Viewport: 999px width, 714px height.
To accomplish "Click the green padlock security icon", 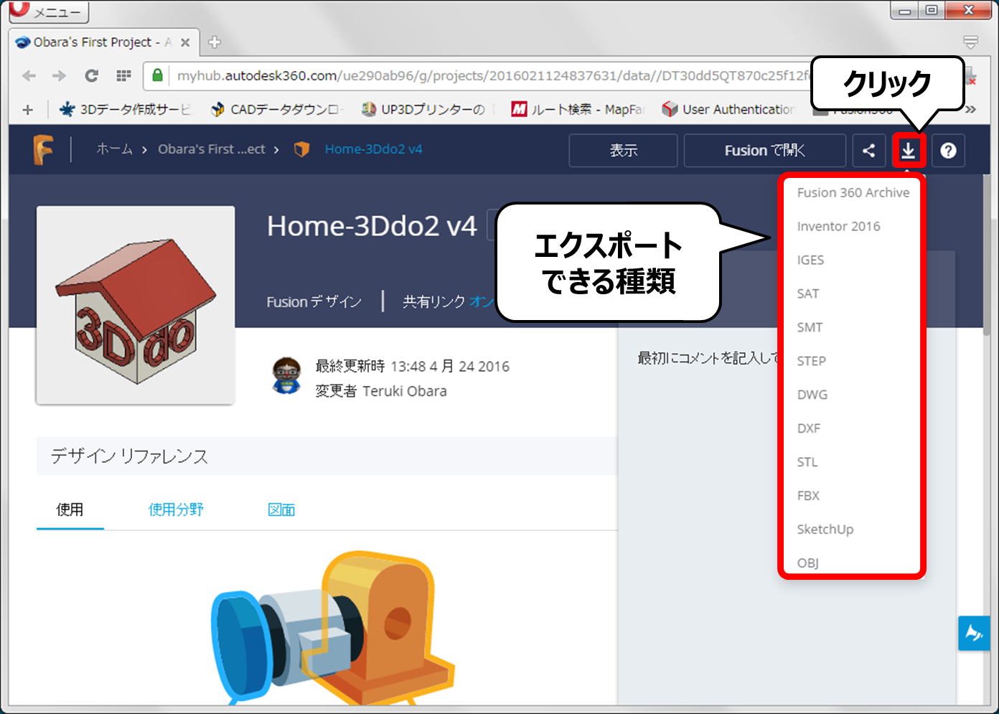I will tap(158, 75).
